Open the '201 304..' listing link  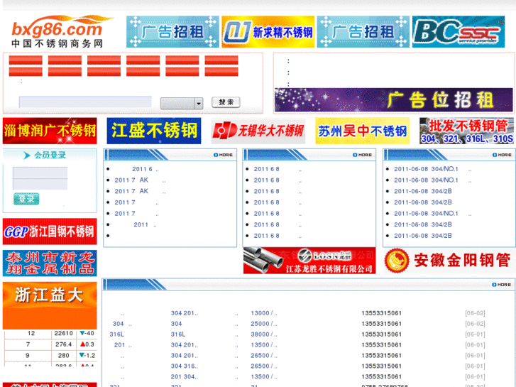185,376
